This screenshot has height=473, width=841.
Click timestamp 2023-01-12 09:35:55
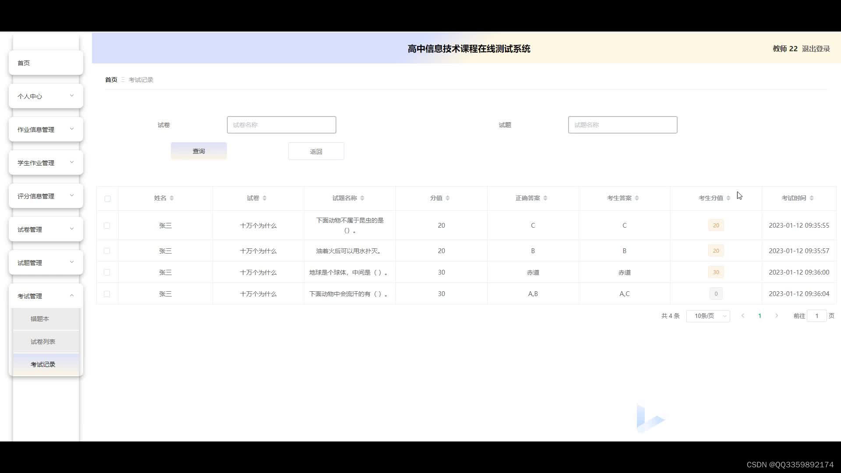(799, 226)
